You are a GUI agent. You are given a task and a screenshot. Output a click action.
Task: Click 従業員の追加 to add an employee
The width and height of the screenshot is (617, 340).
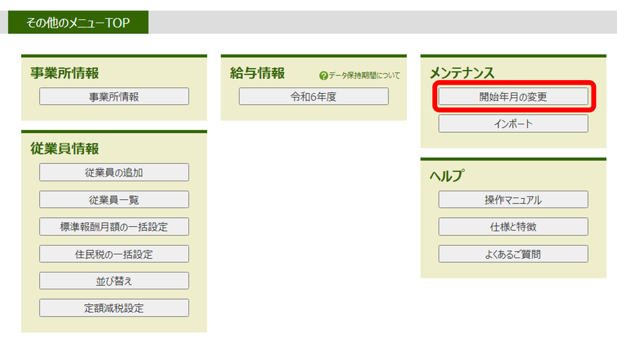(x=114, y=172)
